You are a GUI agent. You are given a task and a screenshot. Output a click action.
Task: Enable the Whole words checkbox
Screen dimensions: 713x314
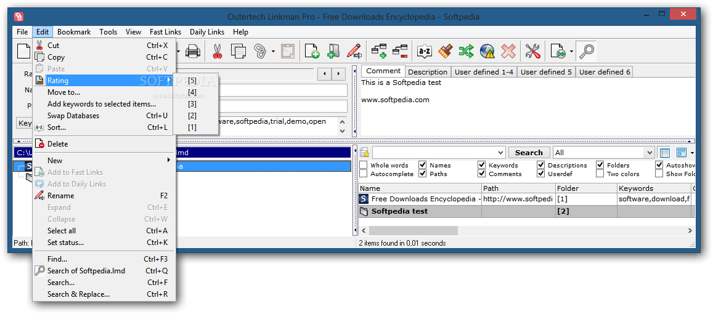[x=364, y=165]
